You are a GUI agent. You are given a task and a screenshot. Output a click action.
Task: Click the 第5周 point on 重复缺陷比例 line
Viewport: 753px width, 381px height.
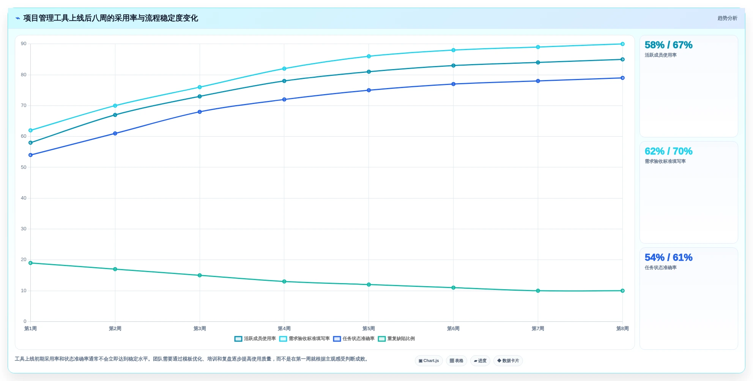point(369,285)
